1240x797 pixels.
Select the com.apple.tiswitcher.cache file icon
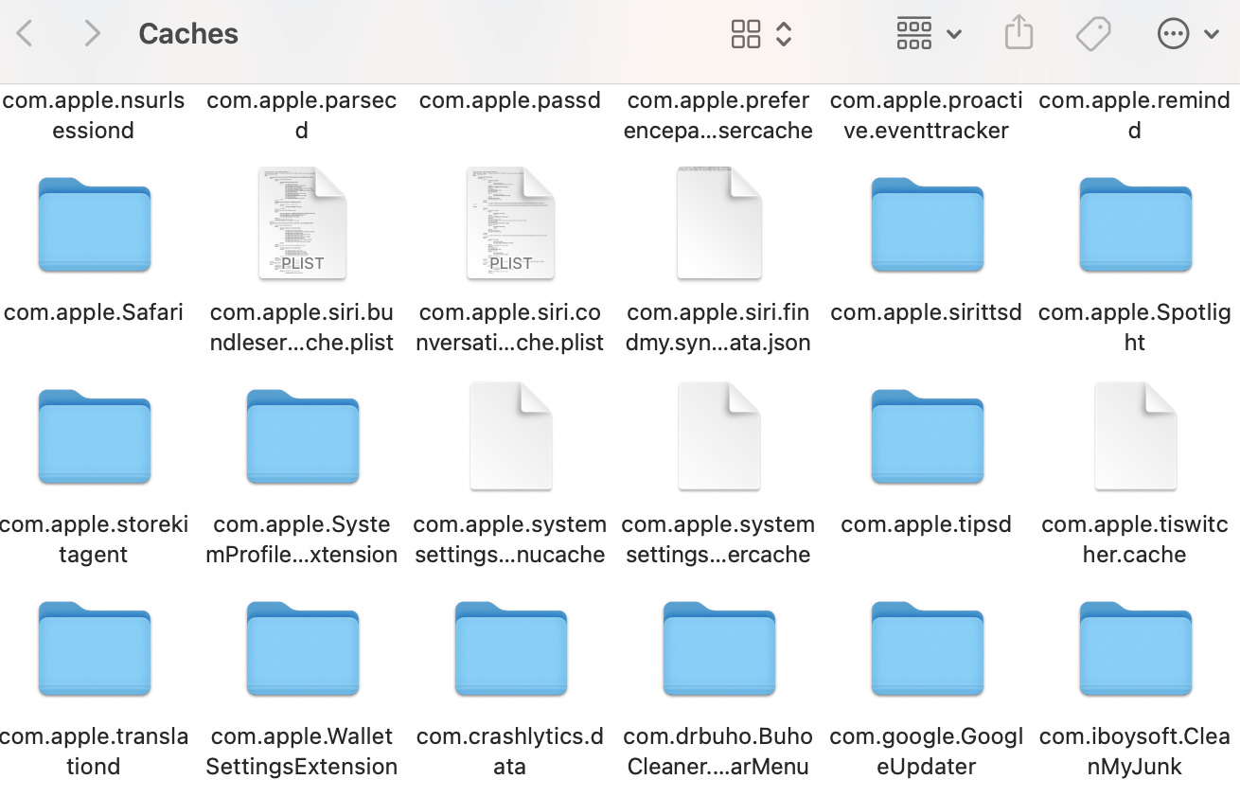coord(1135,435)
